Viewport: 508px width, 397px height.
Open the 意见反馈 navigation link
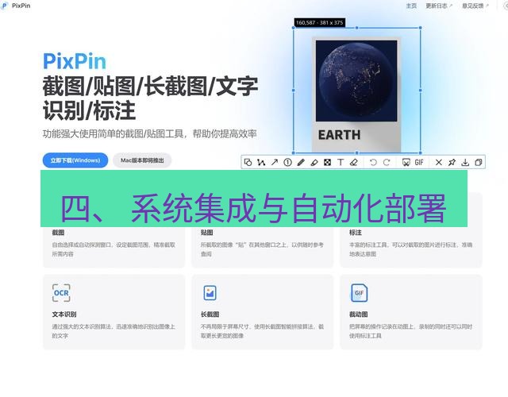475,6
